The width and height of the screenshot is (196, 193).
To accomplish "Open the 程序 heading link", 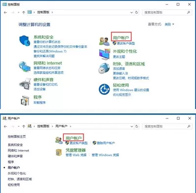I will [37, 97].
